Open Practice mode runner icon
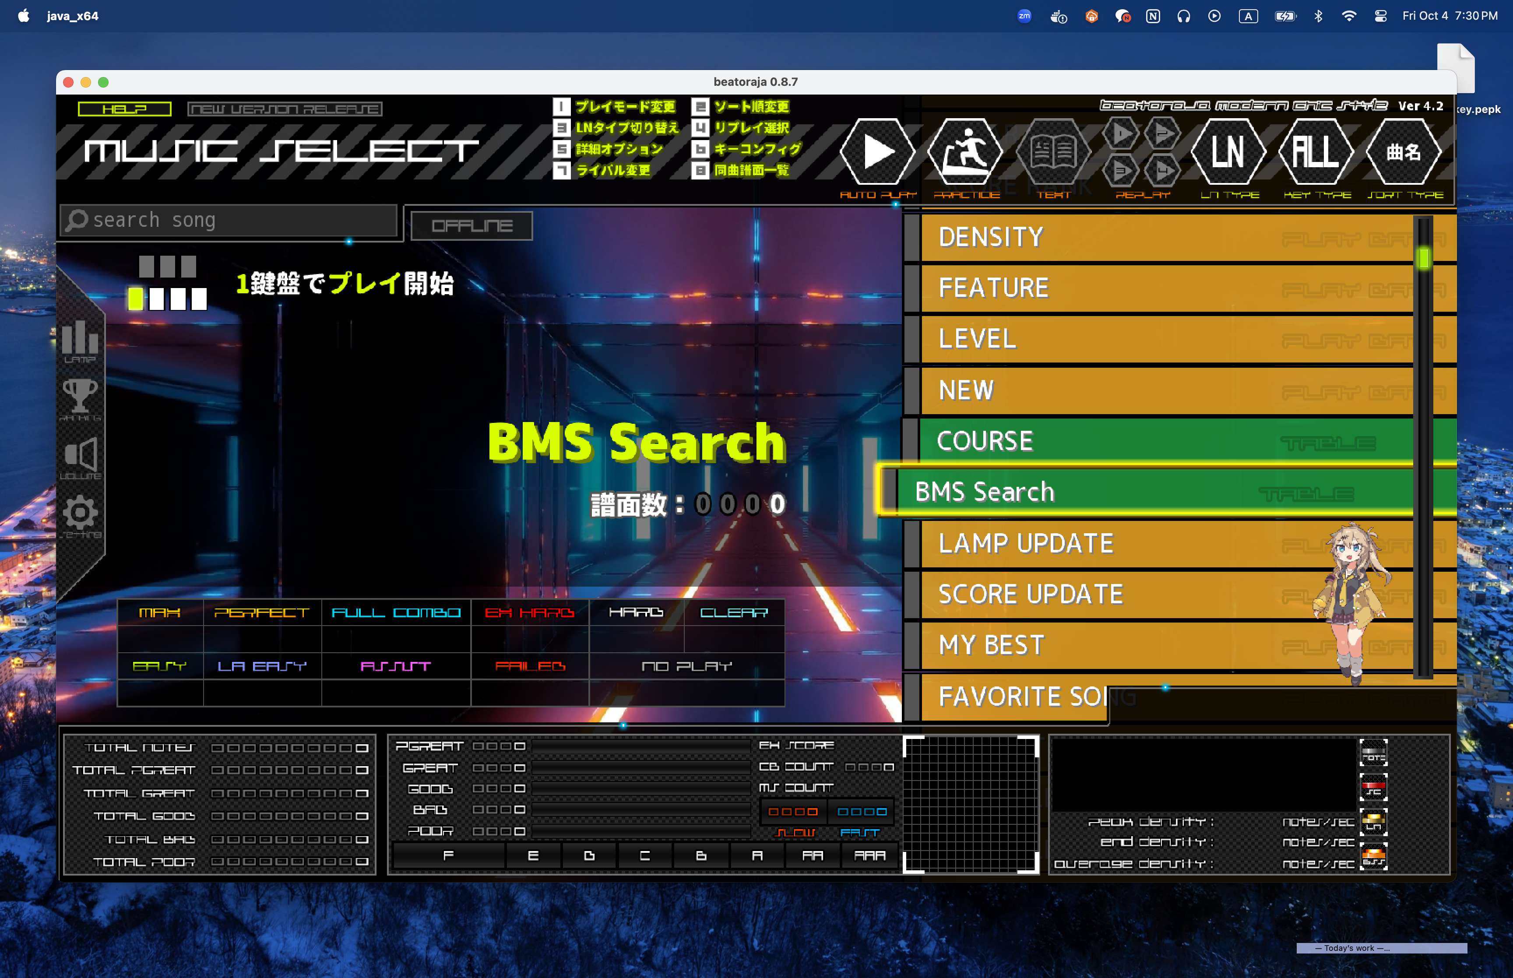The width and height of the screenshot is (1513, 978). coord(965,152)
